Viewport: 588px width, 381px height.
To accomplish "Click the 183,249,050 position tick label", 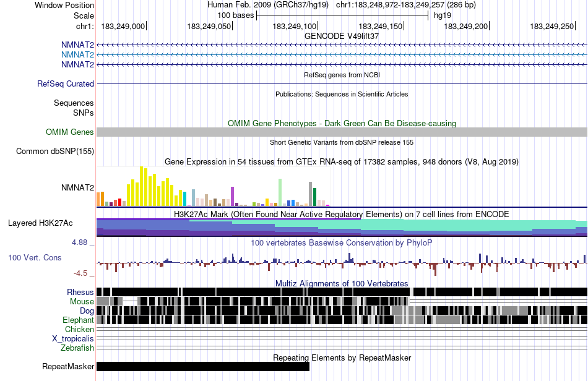I will click(x=209, y=26).
